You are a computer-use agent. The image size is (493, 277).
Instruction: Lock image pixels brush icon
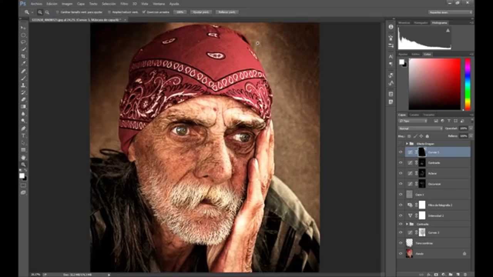point(415,136)
